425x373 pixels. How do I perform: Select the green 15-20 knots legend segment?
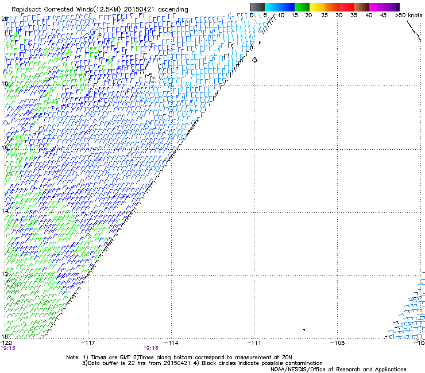point(302,7)
